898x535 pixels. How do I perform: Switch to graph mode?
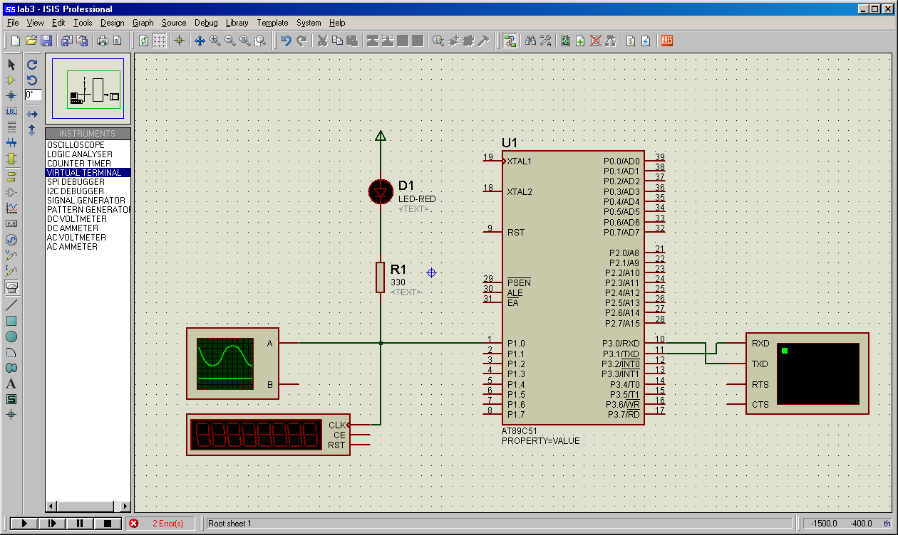click(x=11, y=208)
